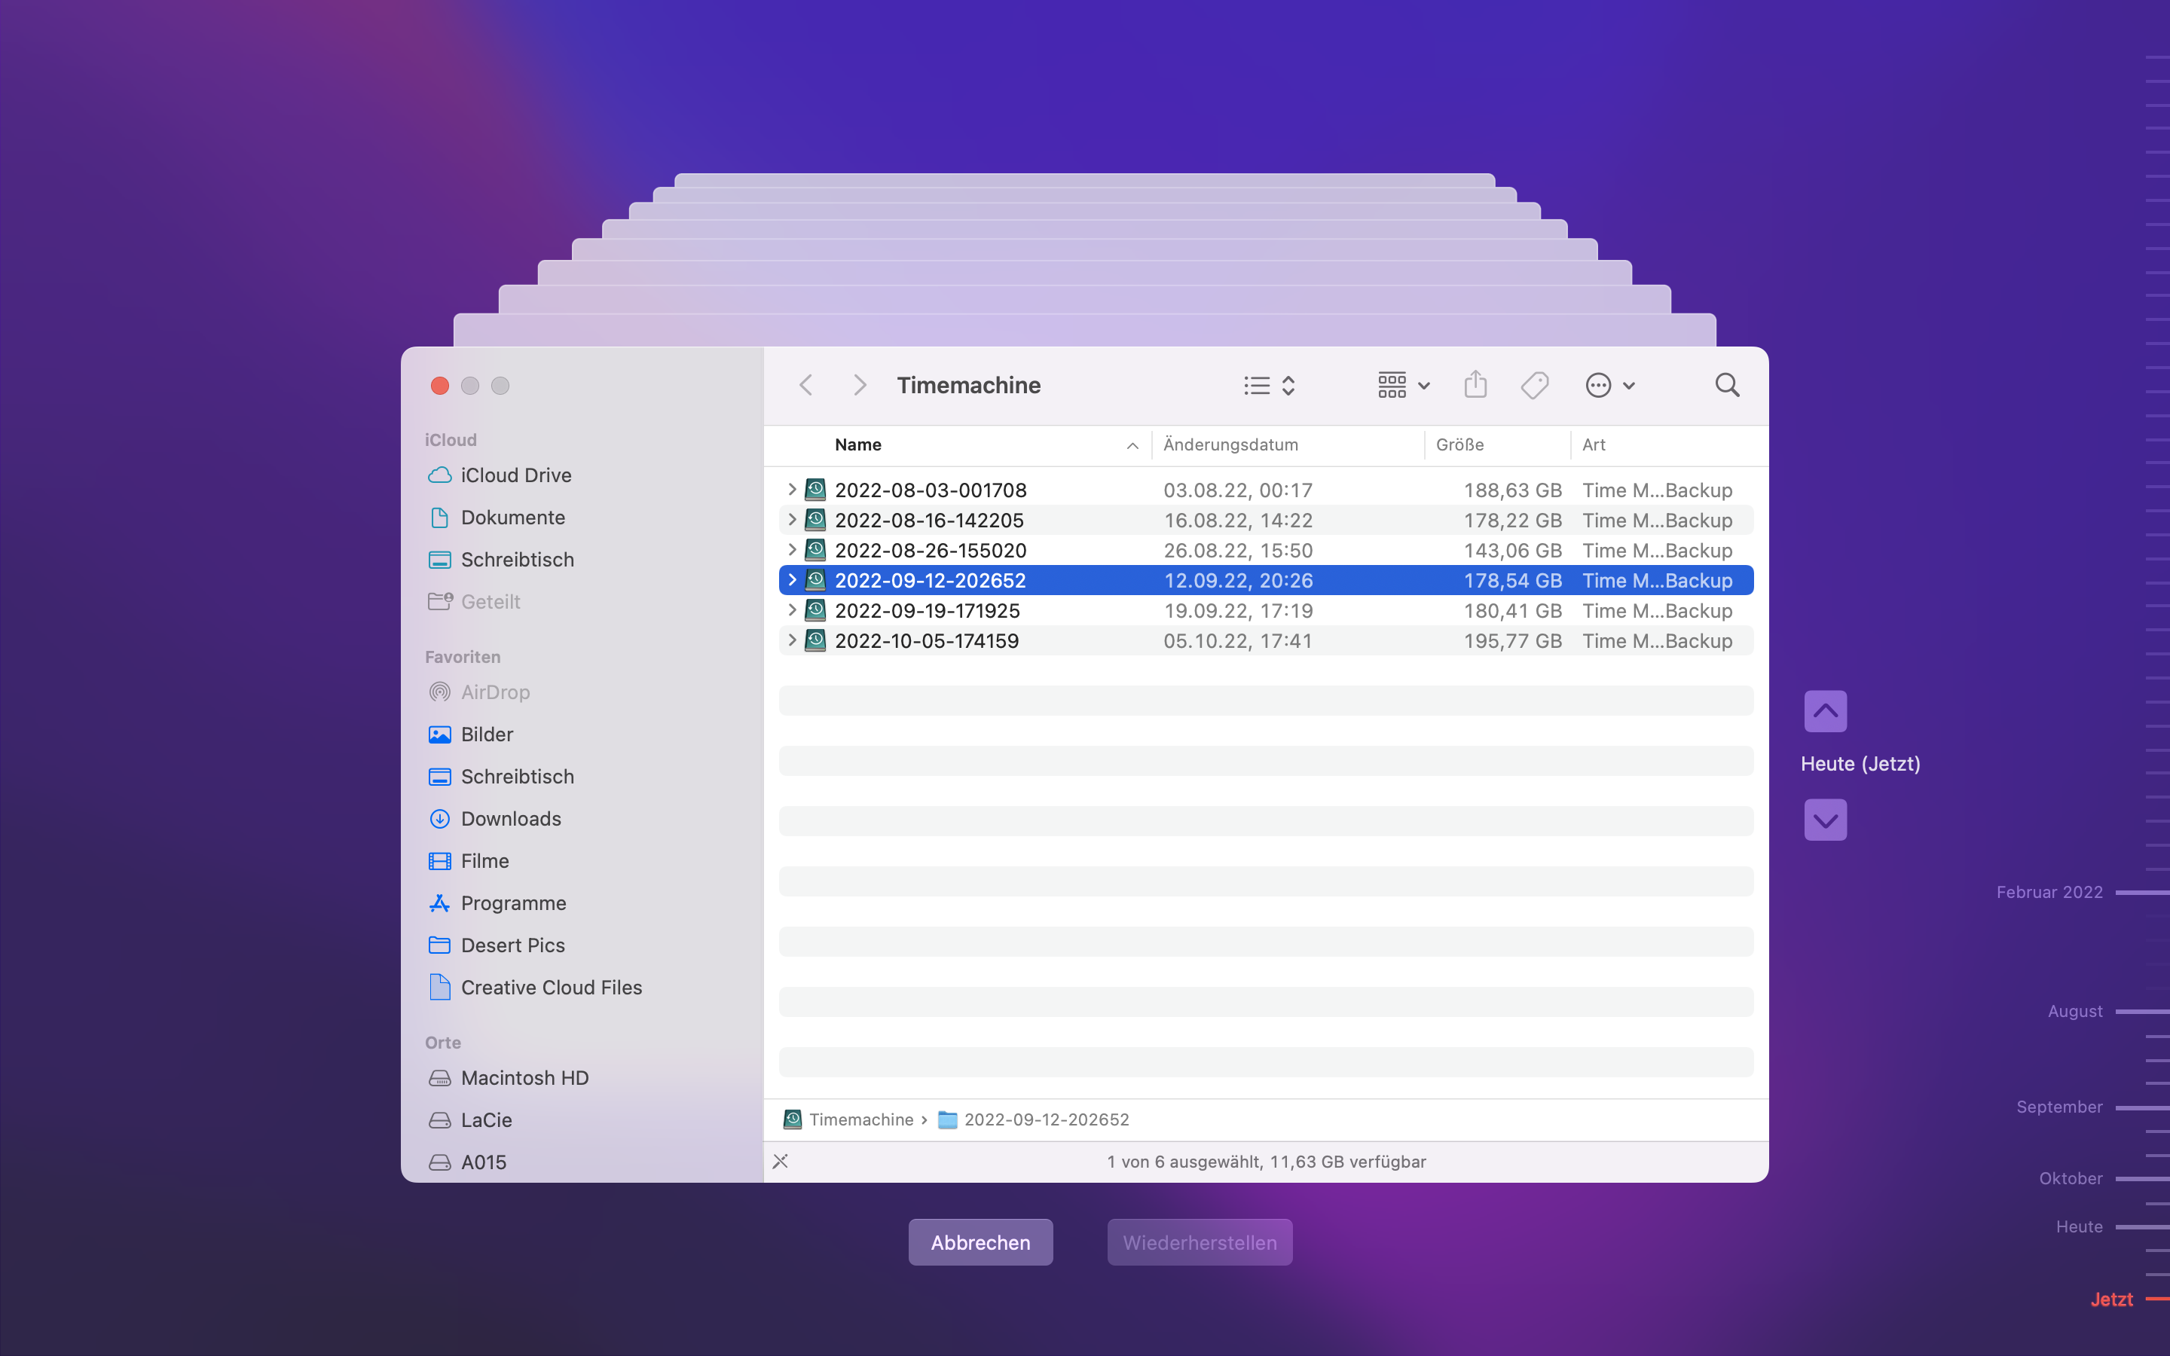Open Downloads in the sidebar
The width and height of the screenshot is (2170, 1356).
coord(510,819)
